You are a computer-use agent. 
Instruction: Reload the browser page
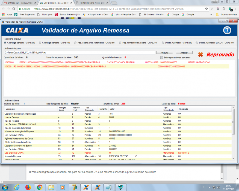[14, 9]
